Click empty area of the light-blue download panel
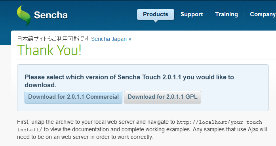The height and width of the screenshot is (146, 276). coord(234,99)
